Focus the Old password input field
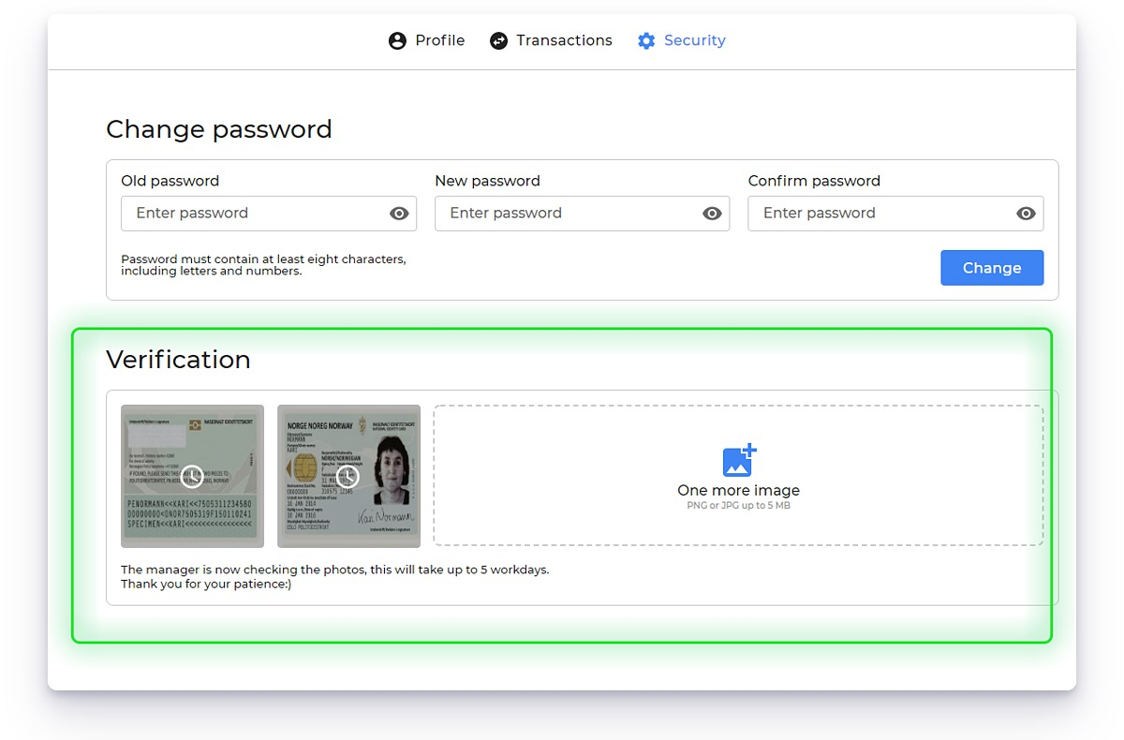This screenshot has width=1124, height=740. [x=270, y=214]
